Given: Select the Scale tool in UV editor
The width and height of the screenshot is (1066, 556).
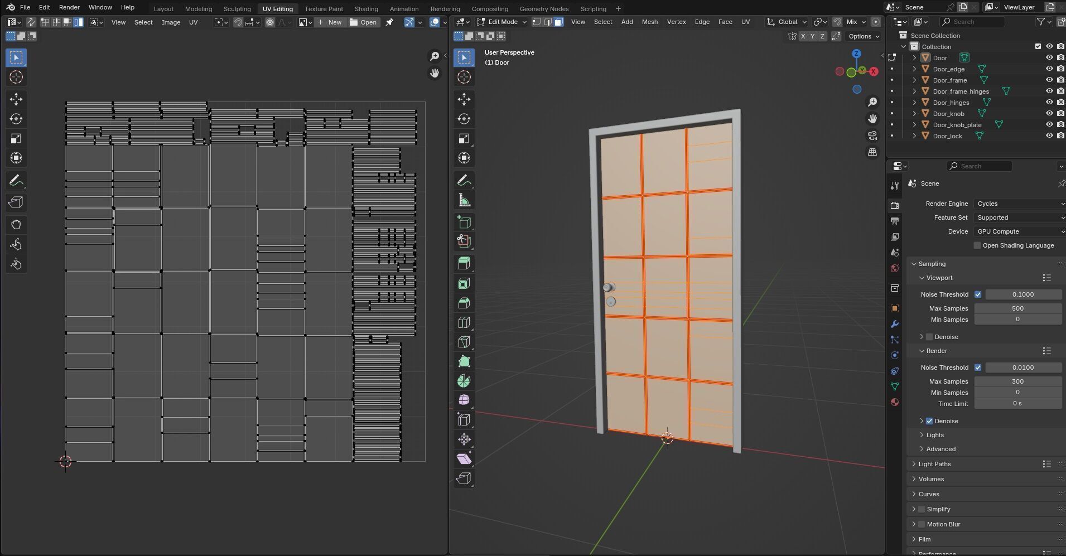Looking at the screenshot, I should tap(16, 138).
